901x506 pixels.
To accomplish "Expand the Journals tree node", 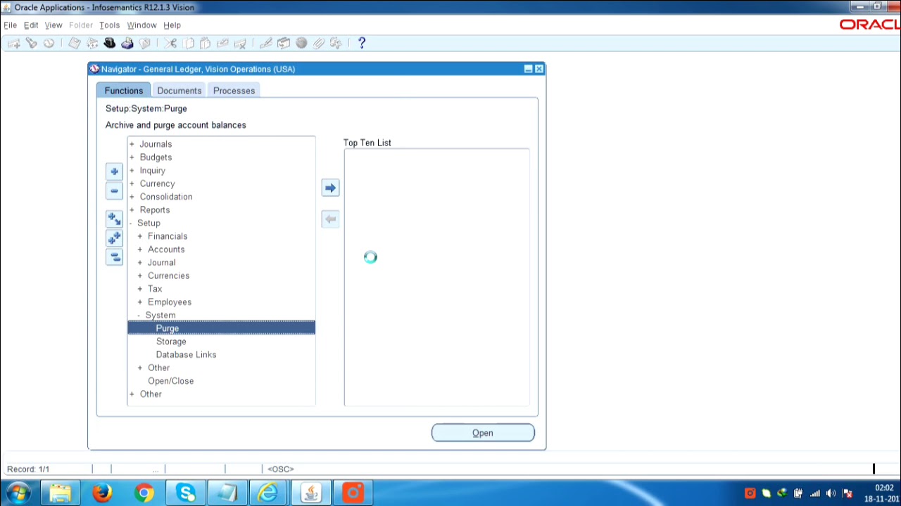I will 132,144.
